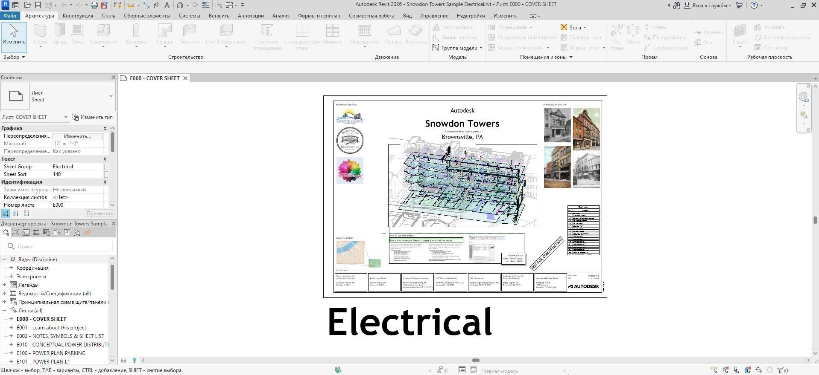Toggle Select Pinned Elements in status bar

pyautogui.click(x=736, y=370)
